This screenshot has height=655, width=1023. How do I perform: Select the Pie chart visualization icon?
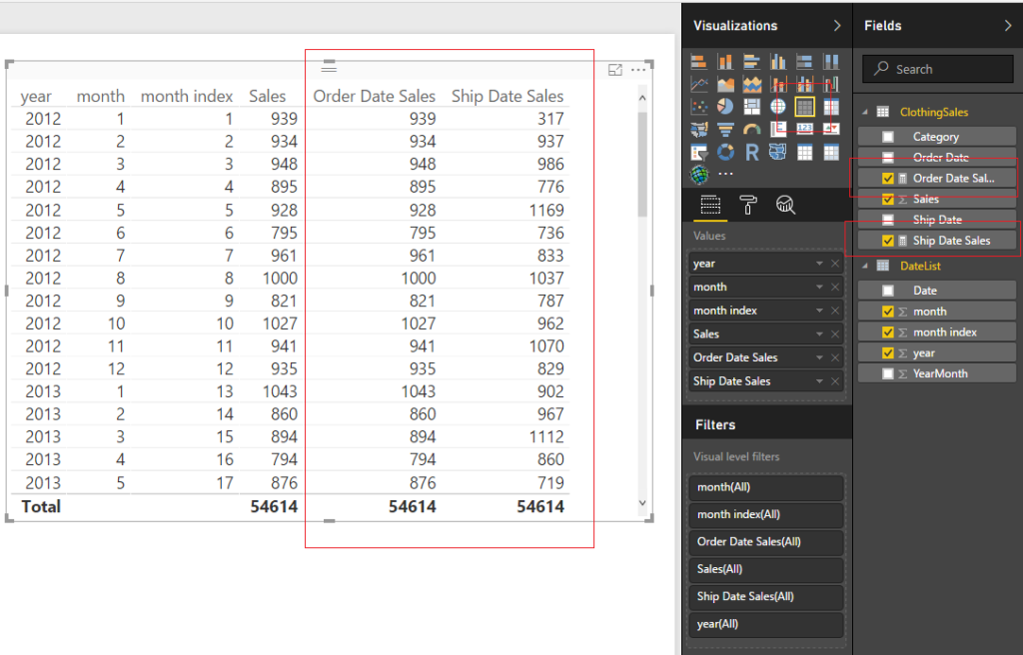(725, 107)
